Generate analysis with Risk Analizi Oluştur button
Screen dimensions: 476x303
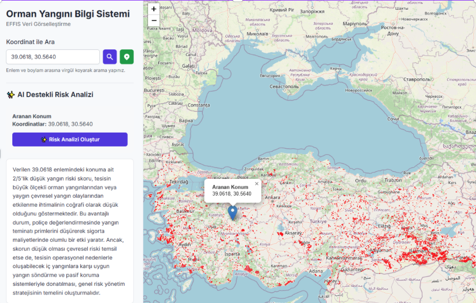[70, 140]
